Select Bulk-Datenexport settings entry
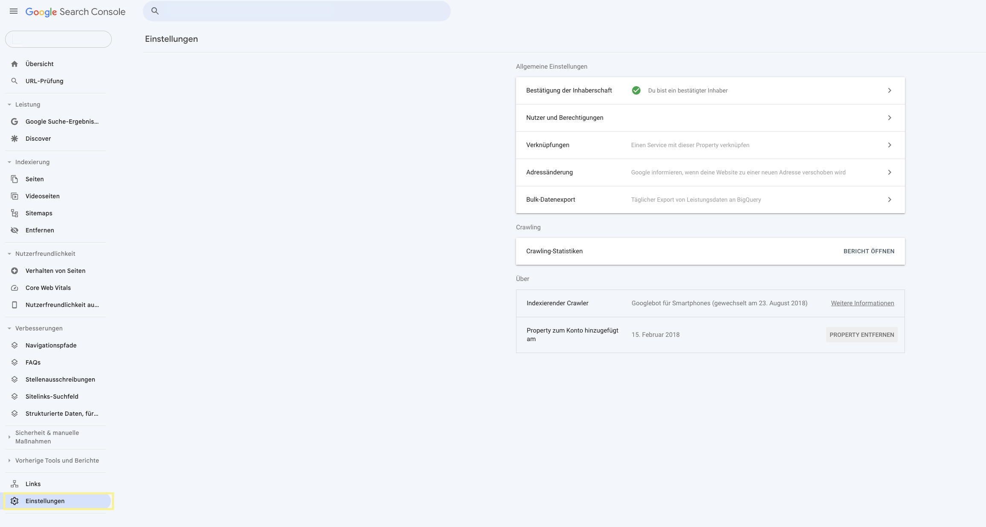 pyautogui.click(x=710, y=200)
